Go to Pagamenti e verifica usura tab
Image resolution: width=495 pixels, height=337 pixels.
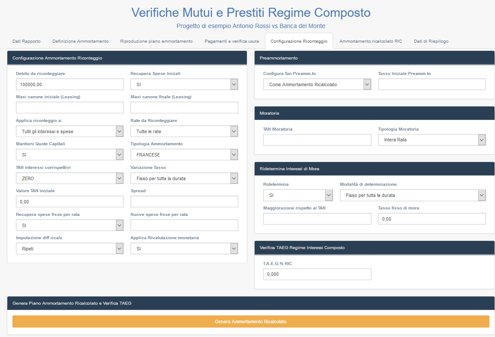click(232, 41)
